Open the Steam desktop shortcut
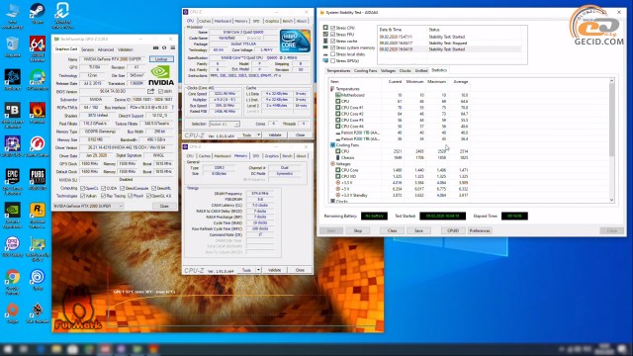 (x=38, y=12)
